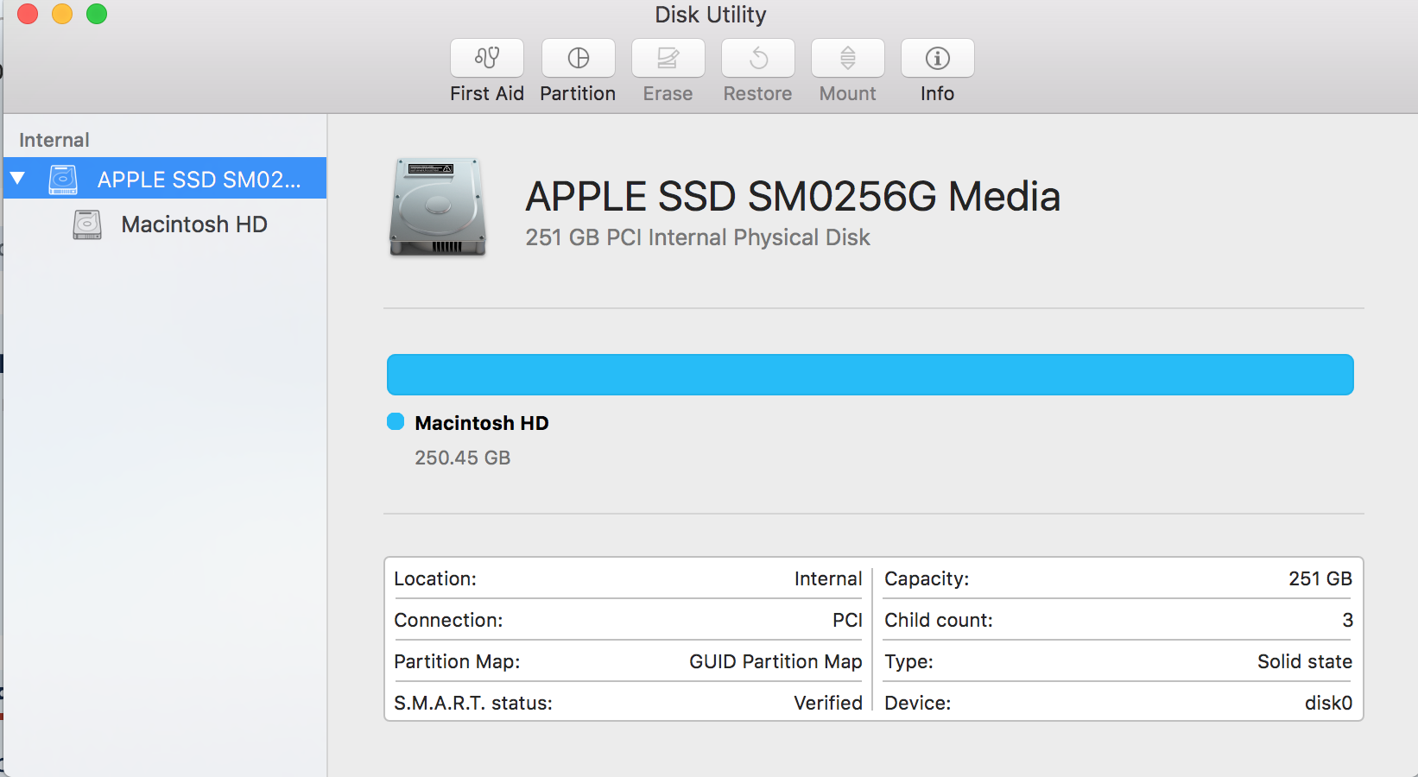Click the 'Macintosh HD' legend label
The height and width of the screenshot is (777, 1418).
(x=482, y=423)
